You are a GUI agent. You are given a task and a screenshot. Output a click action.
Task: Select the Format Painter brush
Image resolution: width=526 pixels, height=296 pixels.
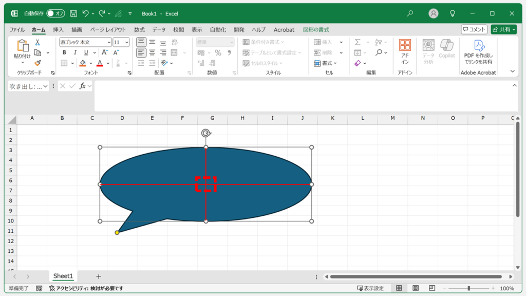click(37, 63)
